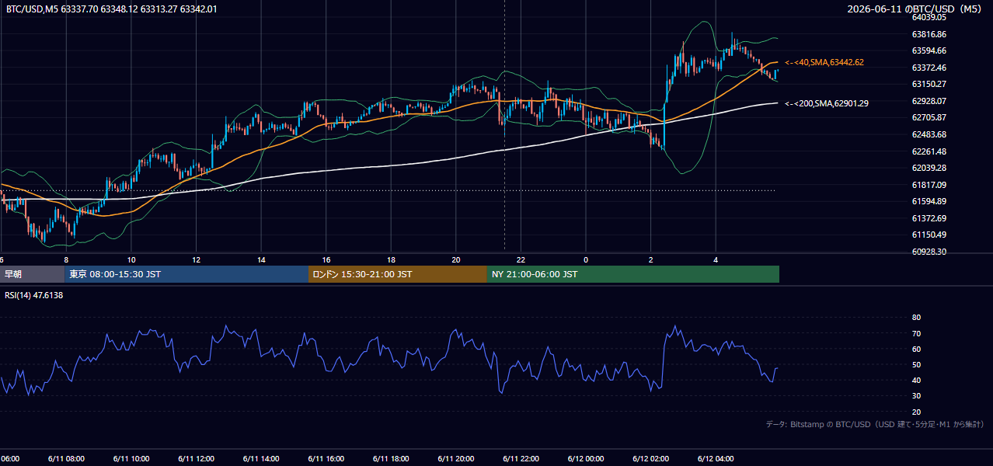Click hour tick 2 under price chart
Screen dimensions: 993x466
650,260
